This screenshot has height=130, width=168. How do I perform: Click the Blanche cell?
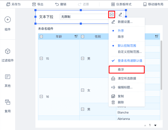point(138,112)
